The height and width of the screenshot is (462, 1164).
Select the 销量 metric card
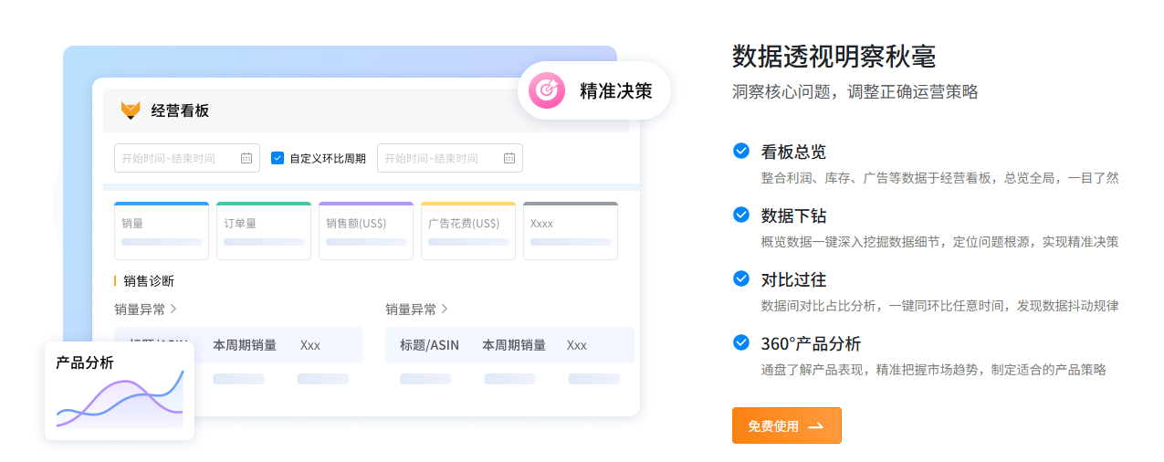(162, 231)
